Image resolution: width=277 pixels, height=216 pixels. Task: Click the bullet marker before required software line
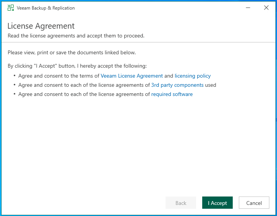click(14, 94)
